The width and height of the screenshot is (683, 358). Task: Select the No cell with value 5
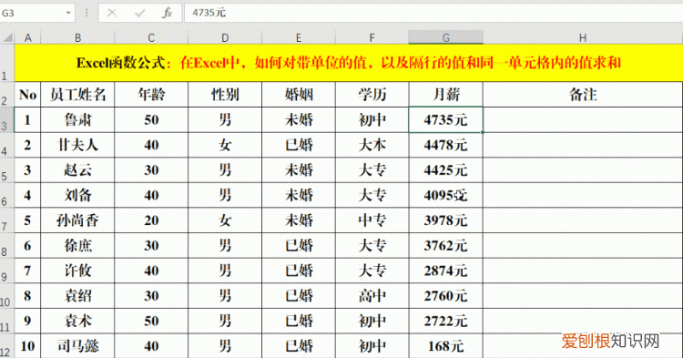28,220
